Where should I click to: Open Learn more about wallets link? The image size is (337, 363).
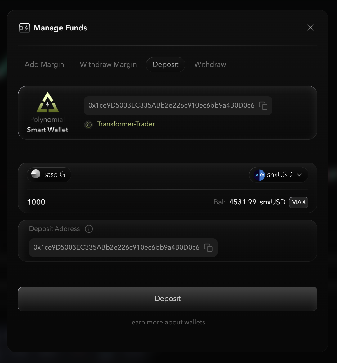tap(168, 322)
